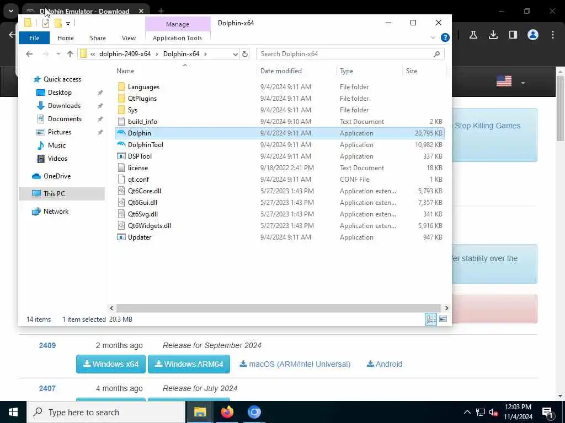
Task: Click the Android download link
Action: coord(385,364)
